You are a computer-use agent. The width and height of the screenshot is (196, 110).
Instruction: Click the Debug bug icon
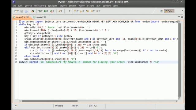(x=40, y=11)
